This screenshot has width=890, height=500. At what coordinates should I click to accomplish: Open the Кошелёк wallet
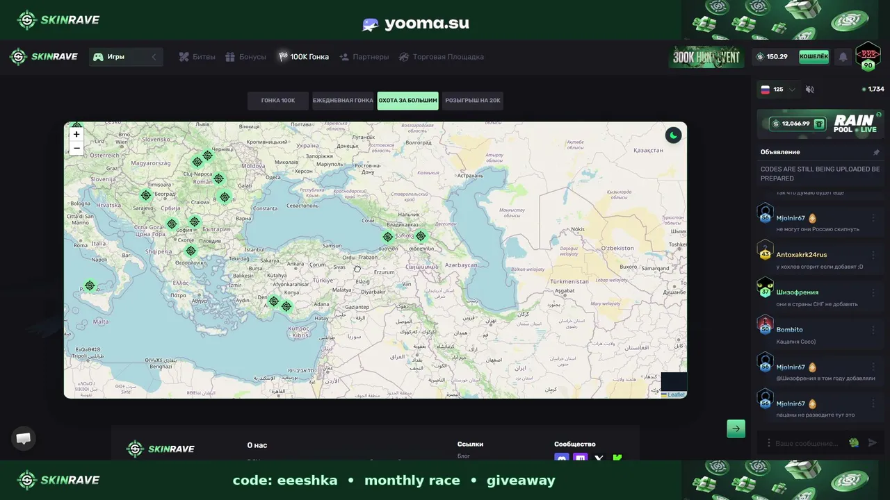[x=814, y=57]
